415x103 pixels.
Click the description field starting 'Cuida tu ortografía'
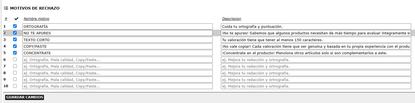pyautogui.click(x=316, y=26)
